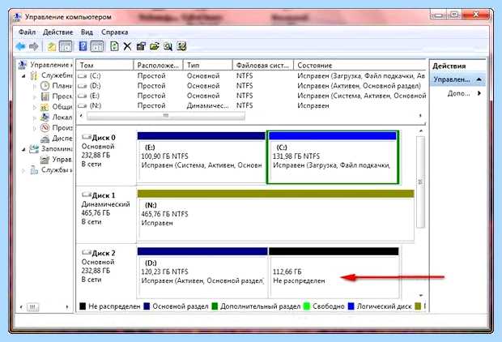Click the Управление root node computer icon
Screen dimensions: 502x342
coord(23,65)
